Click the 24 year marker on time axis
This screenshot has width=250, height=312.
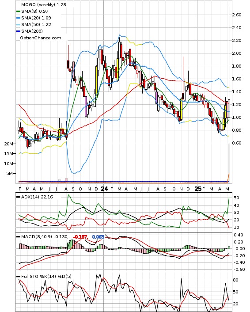104,189
